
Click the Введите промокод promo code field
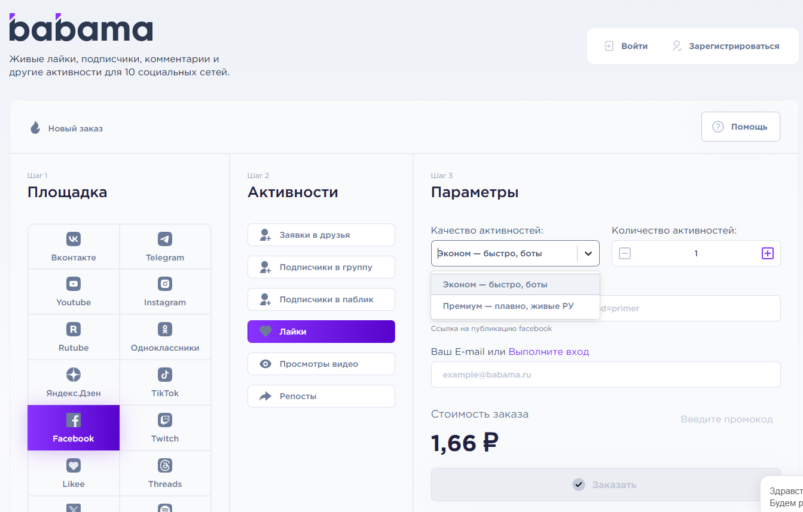click(x=726, y=419)
